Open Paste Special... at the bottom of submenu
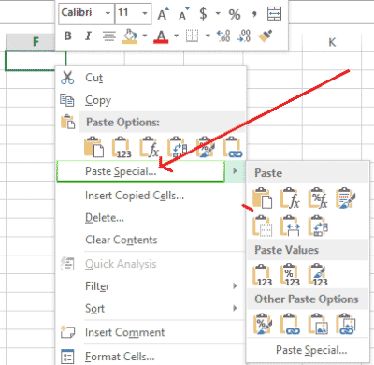 (311, 350)
